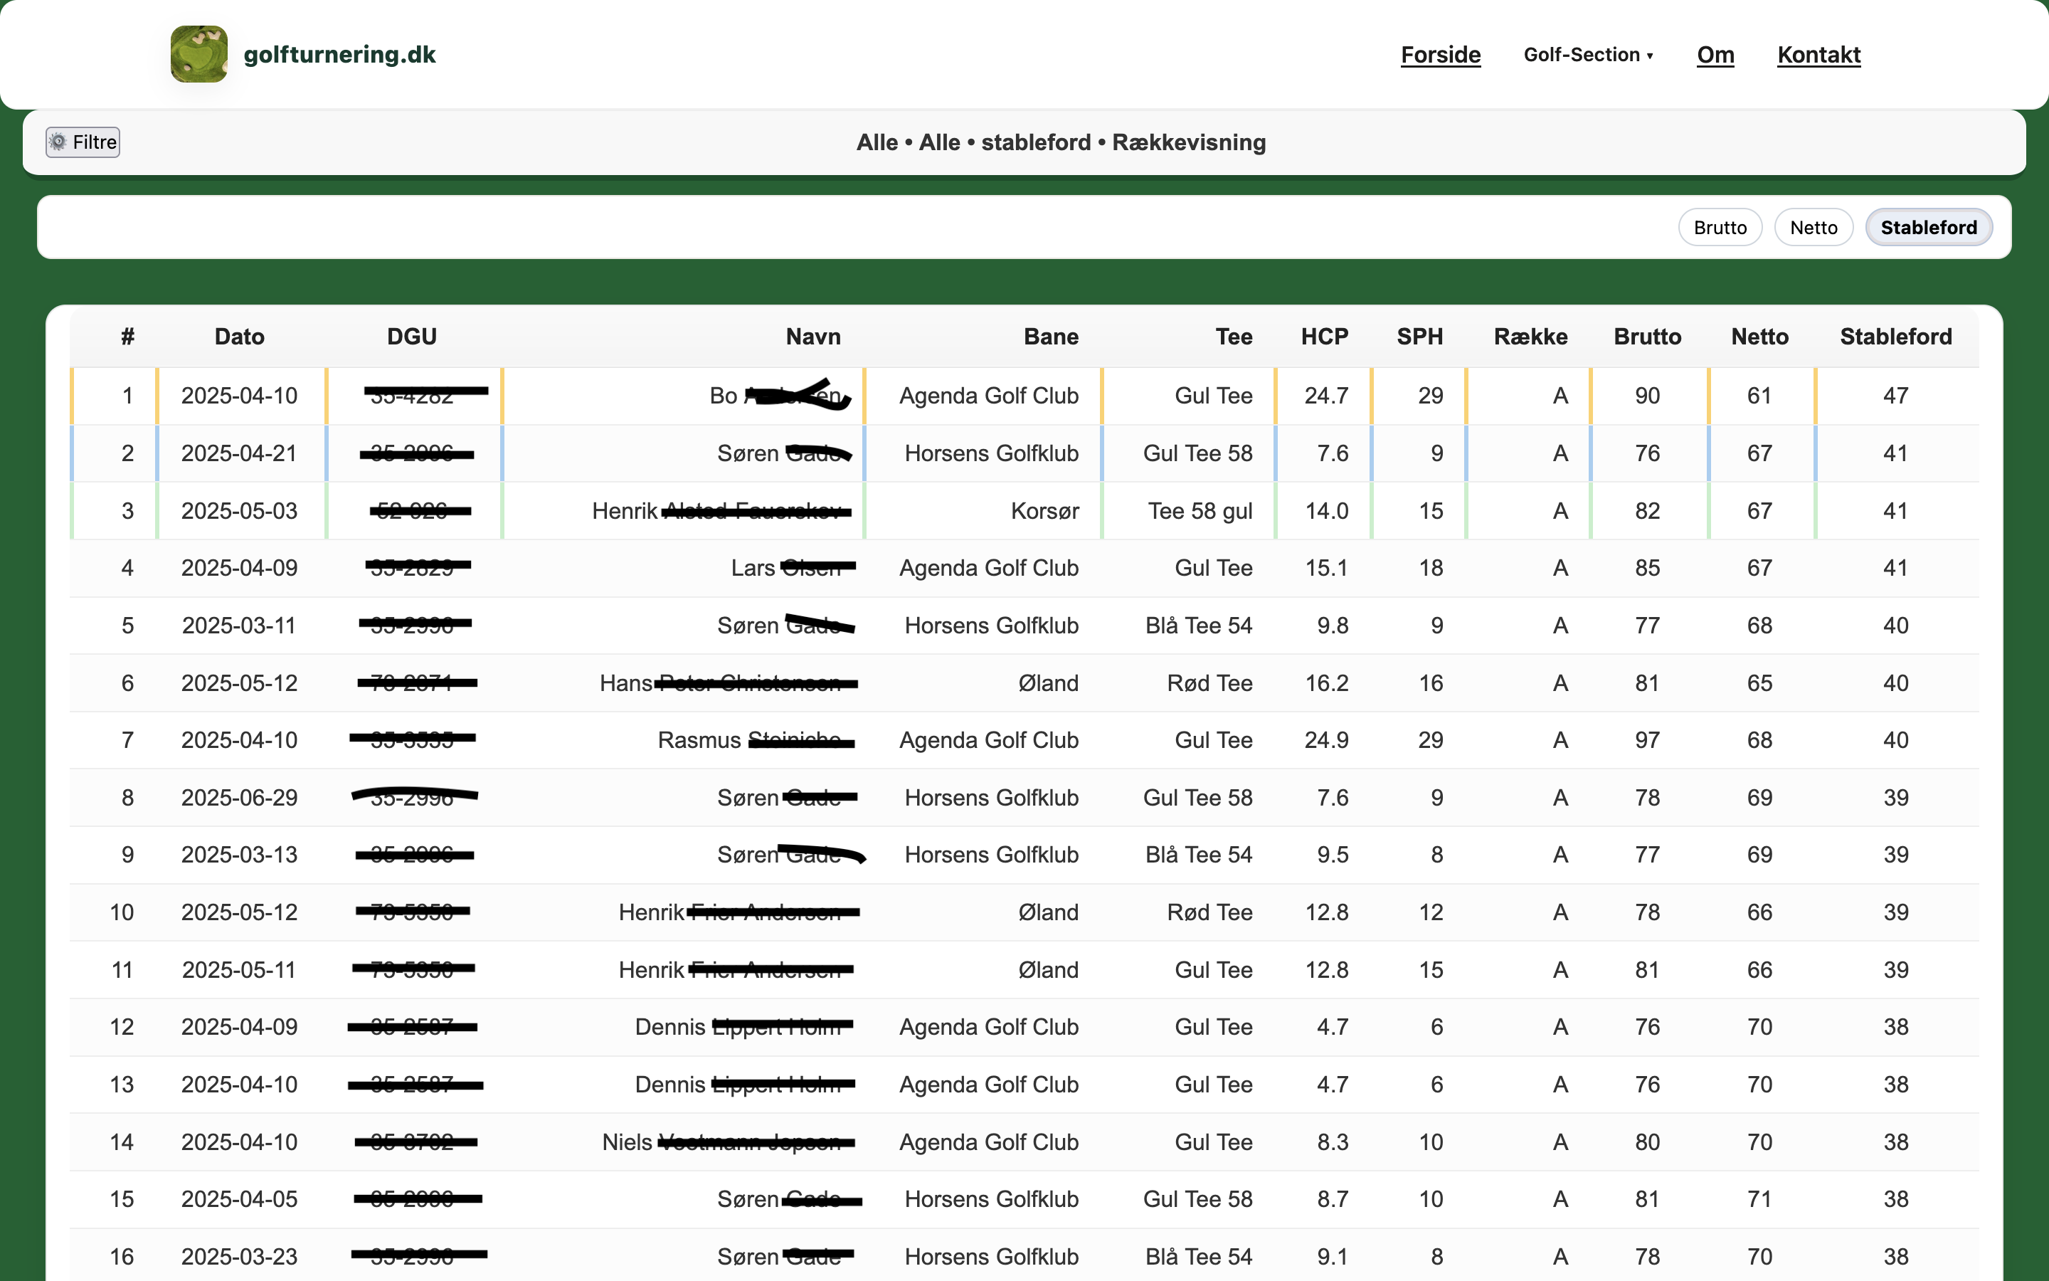Viewport: 2049px width, 1281px height.
Task: Sort the table by Dato column
Action: coord(240,337)
